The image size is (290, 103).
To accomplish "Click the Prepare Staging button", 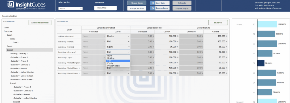I will coord(182,8).
